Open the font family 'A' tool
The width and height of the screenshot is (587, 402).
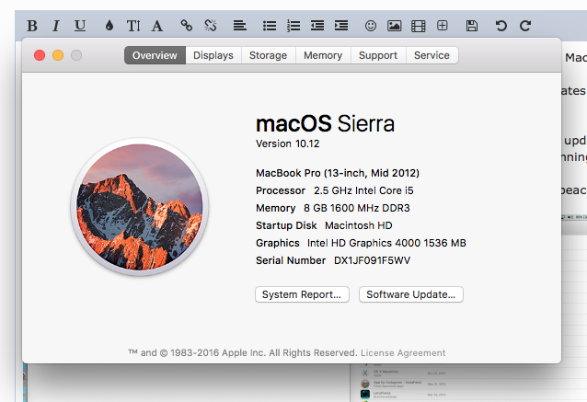(x=157, y=26)
